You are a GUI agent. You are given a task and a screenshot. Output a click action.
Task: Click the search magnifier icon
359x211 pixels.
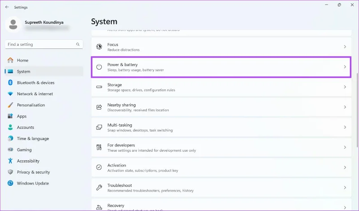point(78,44)
